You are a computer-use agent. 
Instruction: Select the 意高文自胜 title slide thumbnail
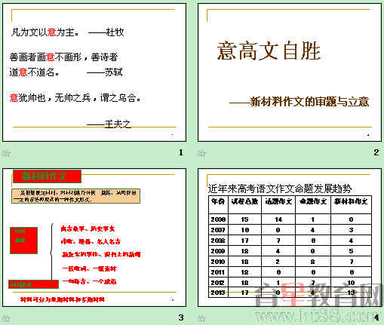pos(290,72)
